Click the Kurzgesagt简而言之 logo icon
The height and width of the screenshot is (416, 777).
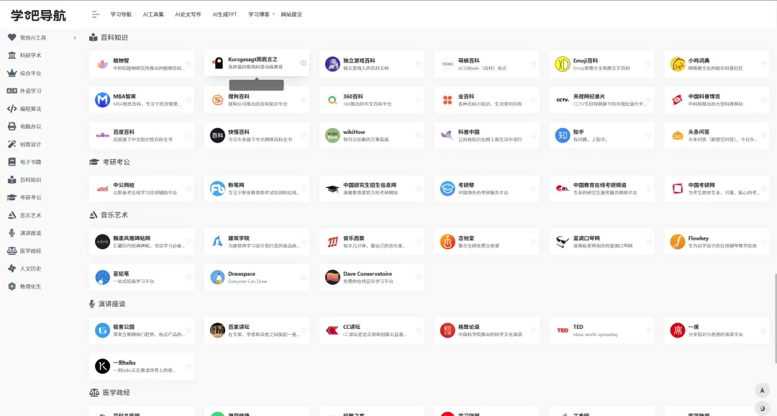[217, 63]
